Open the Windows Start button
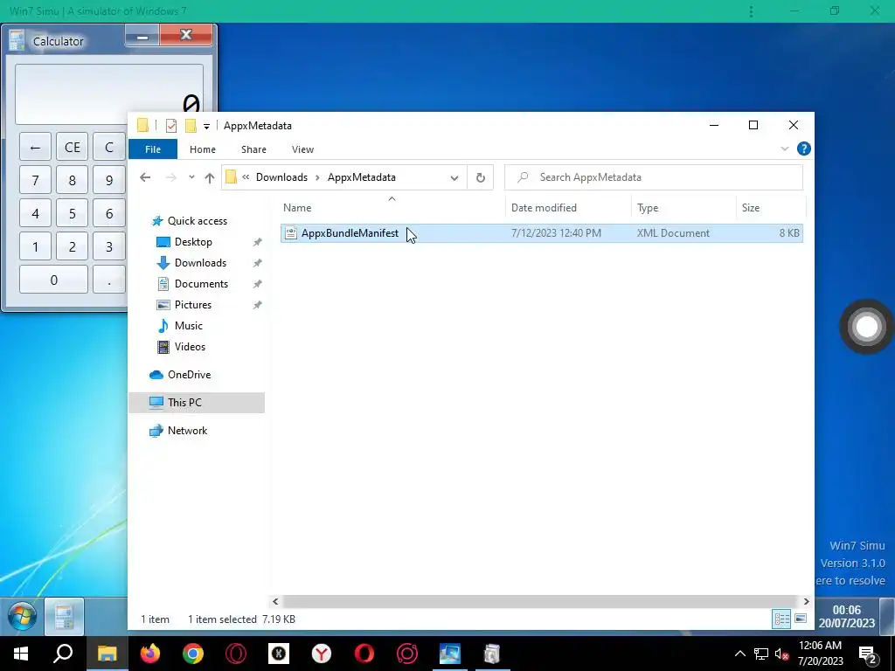The width and height of the screenshot is (895, 671). pos(21,654)
